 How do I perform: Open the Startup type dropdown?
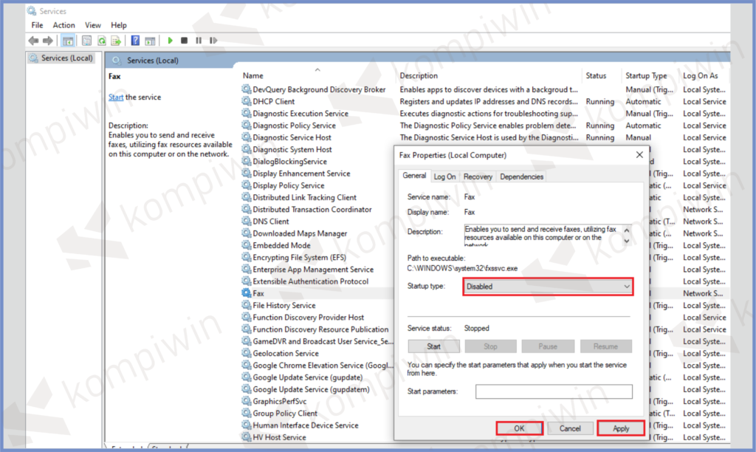(x=548, y=287)
